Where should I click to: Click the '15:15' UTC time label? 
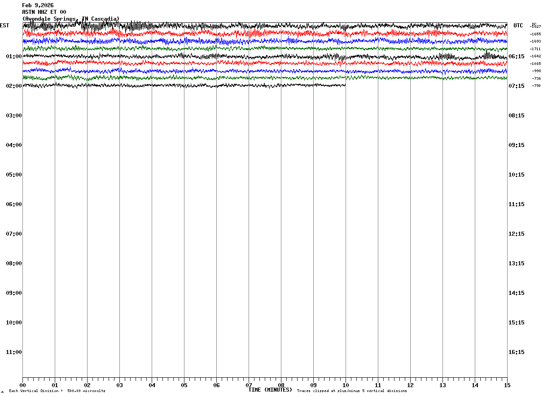[x=517, y=323]
